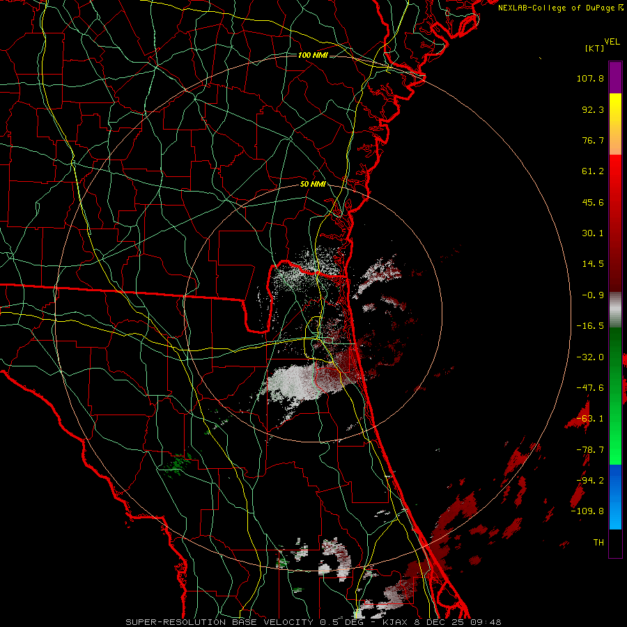
Task: Click the blue segment of the color bar
Action: tap(615, 497)
